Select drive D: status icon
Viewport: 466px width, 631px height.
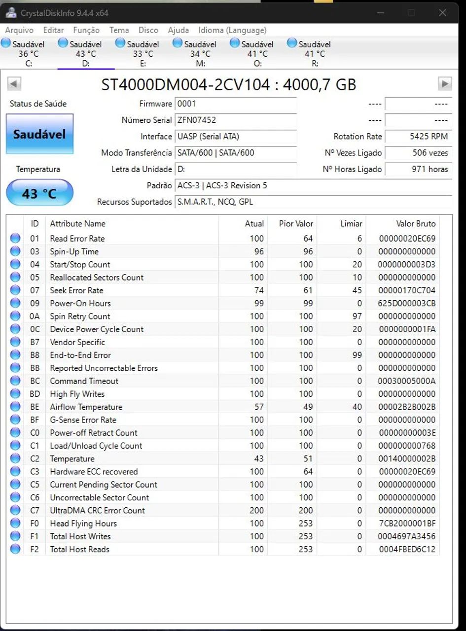[x=63, y=43]
